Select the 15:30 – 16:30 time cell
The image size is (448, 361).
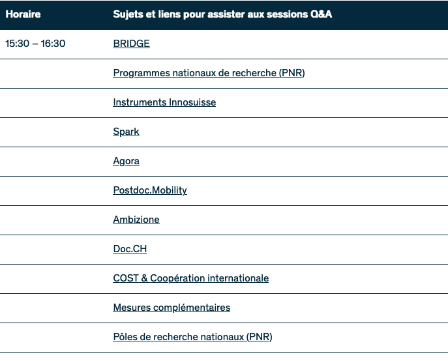point(35,44)
